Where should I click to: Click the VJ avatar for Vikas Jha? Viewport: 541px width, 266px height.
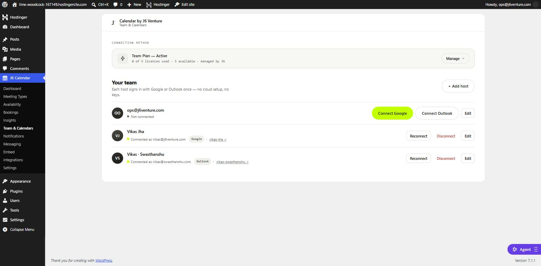coord(117,136)
